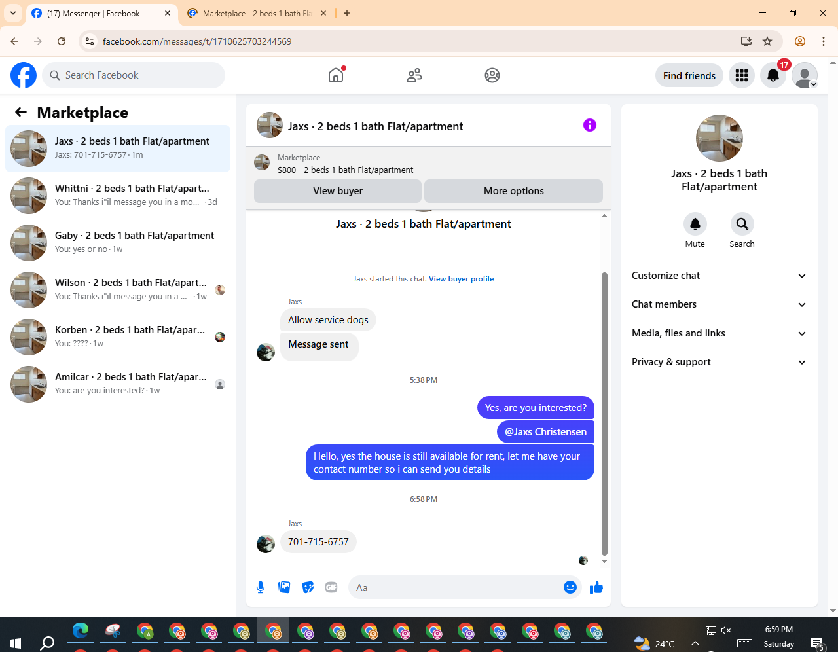This screenshot has width=838, height=652.
Task: Click the View buyer button
Action: point(338,191)
